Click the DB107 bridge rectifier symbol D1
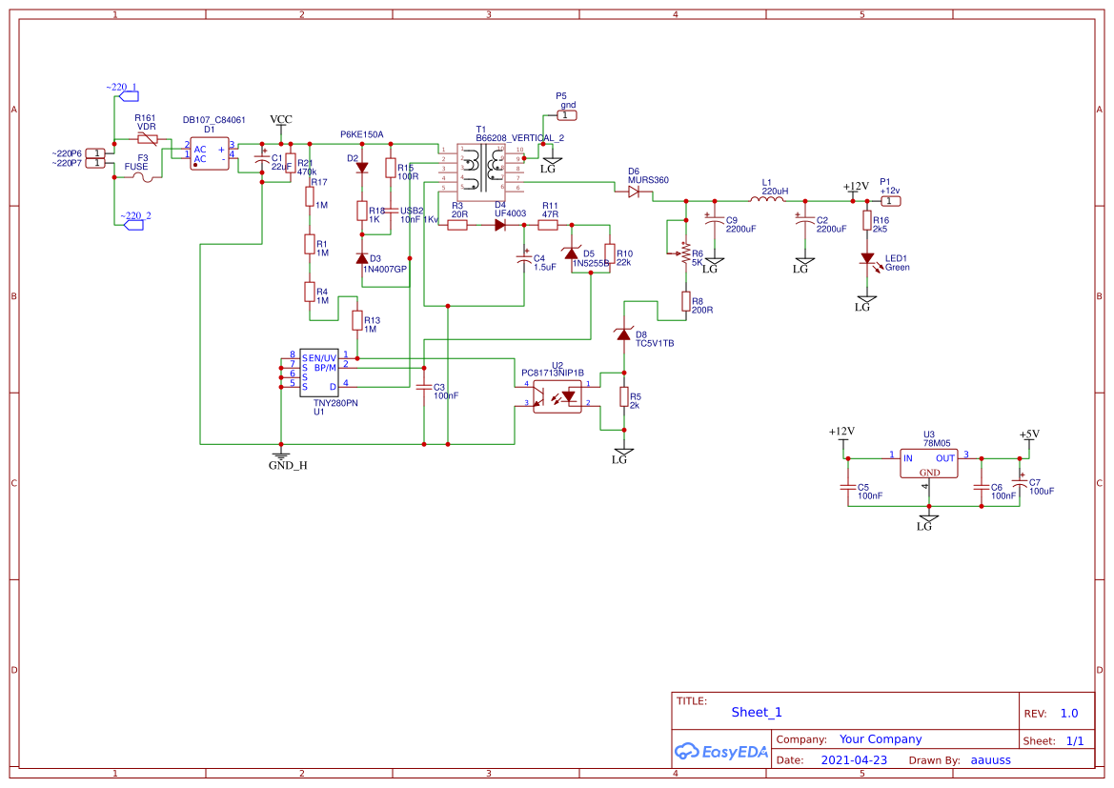Image resolution: width=1114 pixels, height=788 pixels. (208, 152)
